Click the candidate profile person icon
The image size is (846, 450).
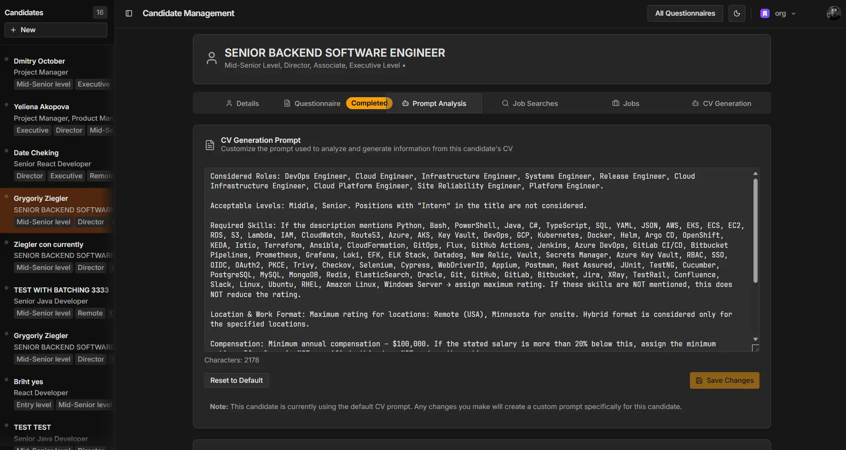coord(212,58)
